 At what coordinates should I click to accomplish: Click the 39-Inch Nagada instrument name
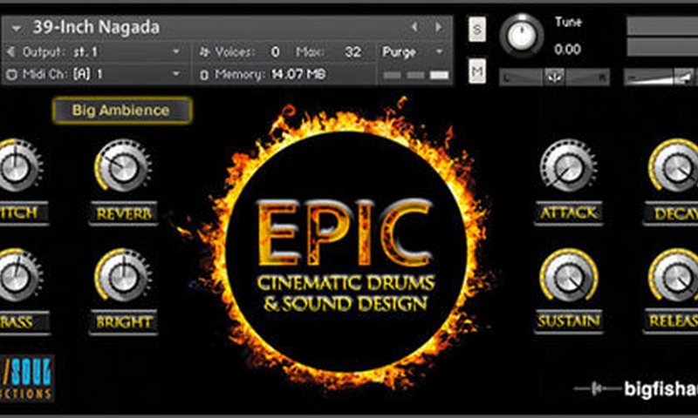pyautogui.click(x=96, y=27)
